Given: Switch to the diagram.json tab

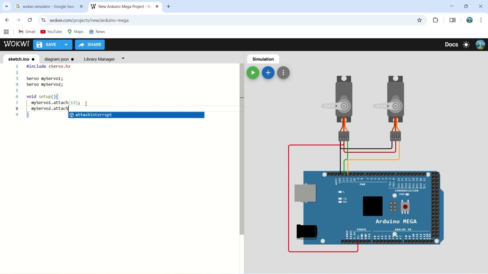Looking at the screenshot, I should coord(59,59).
